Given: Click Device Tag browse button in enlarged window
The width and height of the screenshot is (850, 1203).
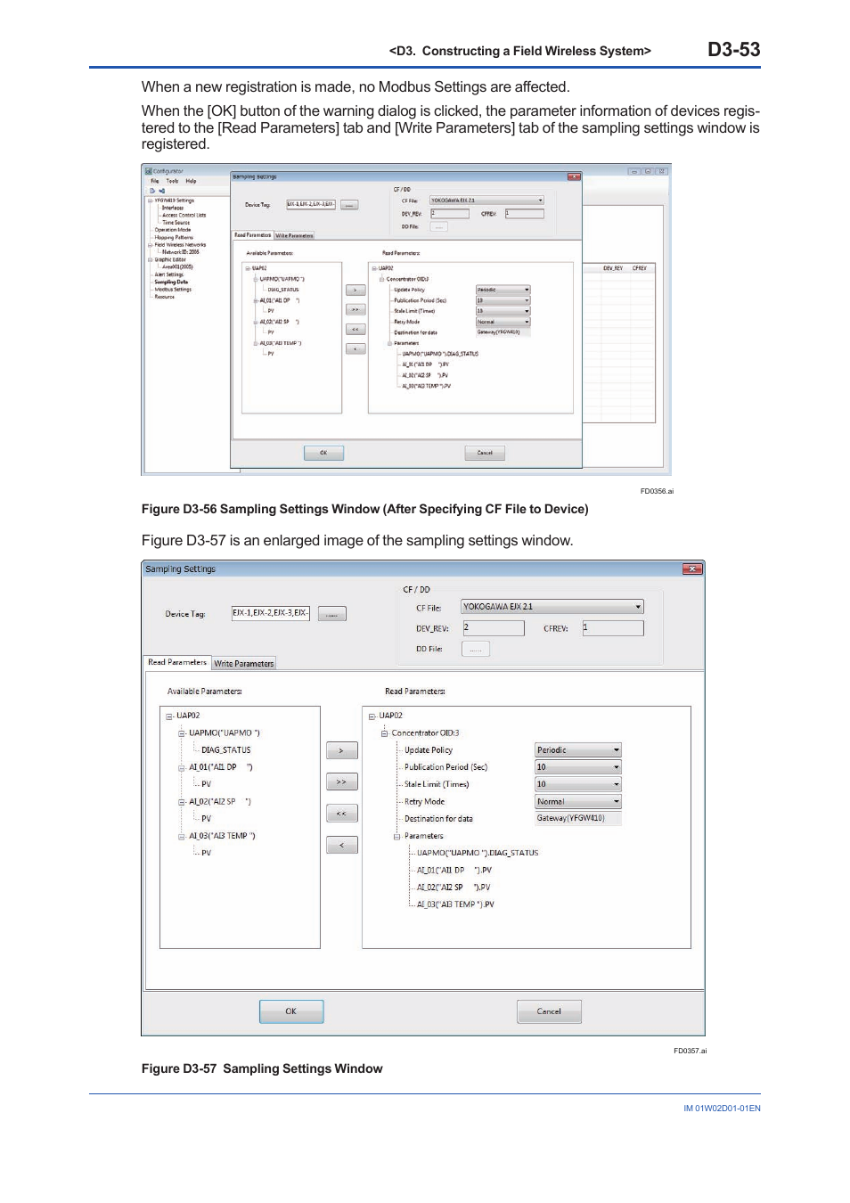Looking at the screenshot, I should pyautogui.click(x=332, y=614).
